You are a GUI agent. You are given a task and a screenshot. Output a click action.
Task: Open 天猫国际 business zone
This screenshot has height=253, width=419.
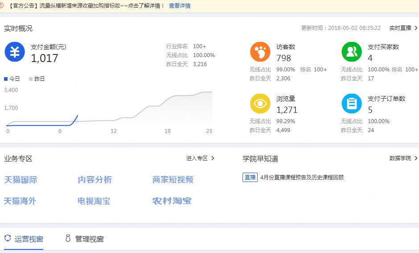(x=21, y=180)
